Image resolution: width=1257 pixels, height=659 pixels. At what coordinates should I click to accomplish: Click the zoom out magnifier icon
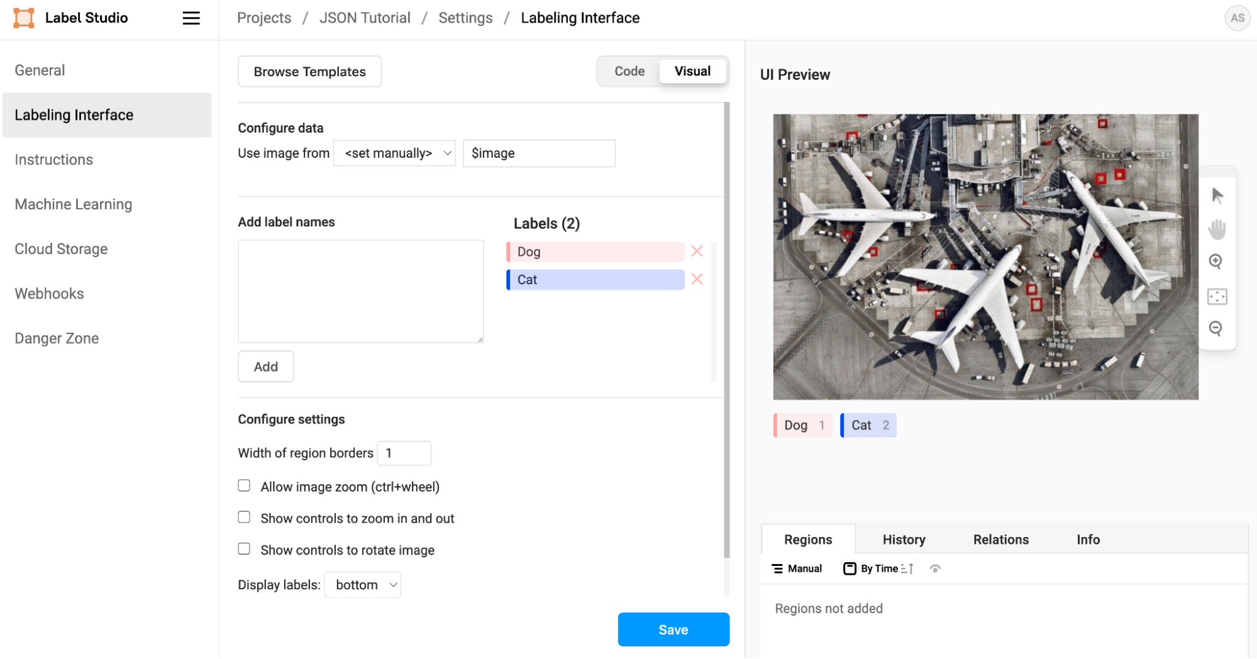click(1216, 328)
